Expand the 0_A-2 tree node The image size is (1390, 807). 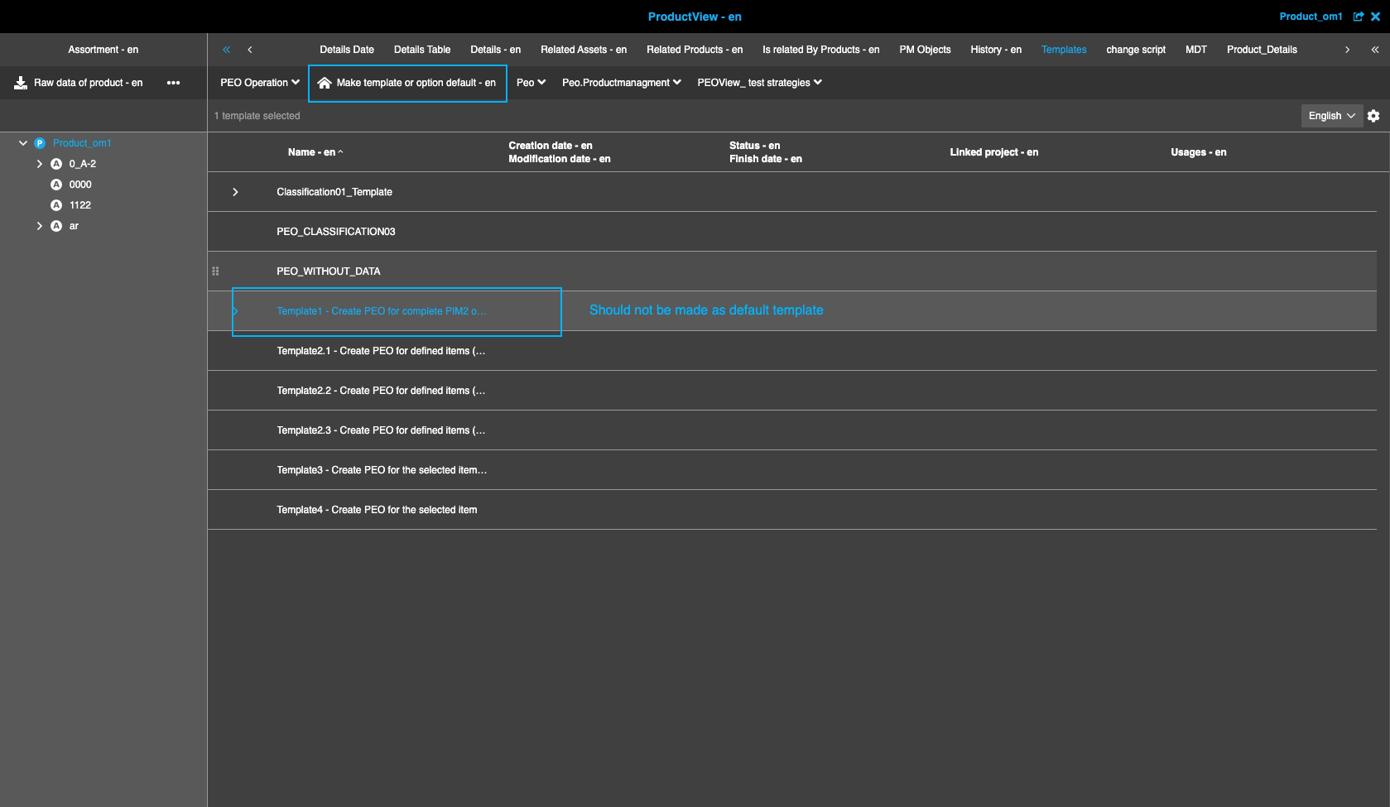click(39, 163)
